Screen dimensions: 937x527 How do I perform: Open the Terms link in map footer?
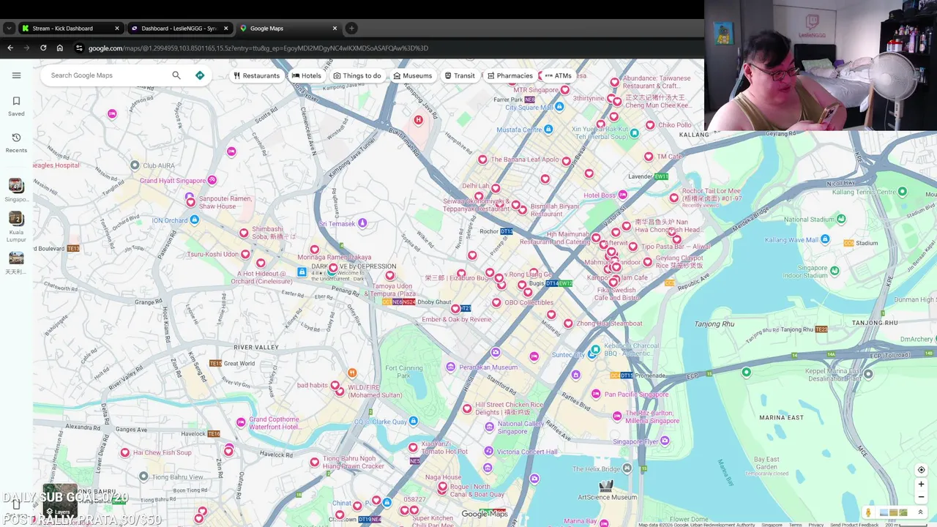796,525
